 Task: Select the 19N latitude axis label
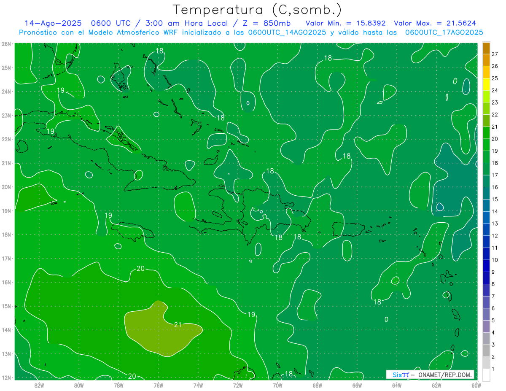(x=6, y=210)
